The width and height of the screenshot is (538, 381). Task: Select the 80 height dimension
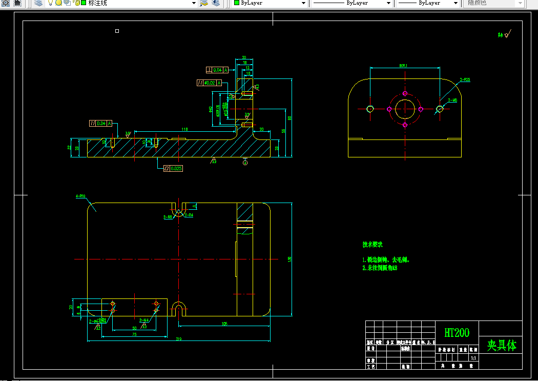(289, 118)
